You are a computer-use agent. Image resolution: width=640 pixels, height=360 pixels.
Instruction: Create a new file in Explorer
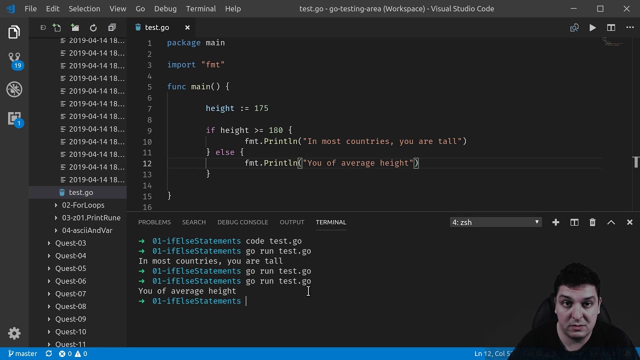click(56, 27)
